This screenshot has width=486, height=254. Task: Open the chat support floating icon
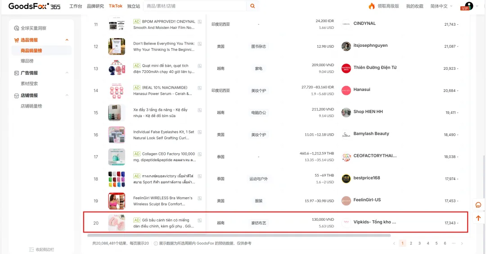(x=478, y=205)
